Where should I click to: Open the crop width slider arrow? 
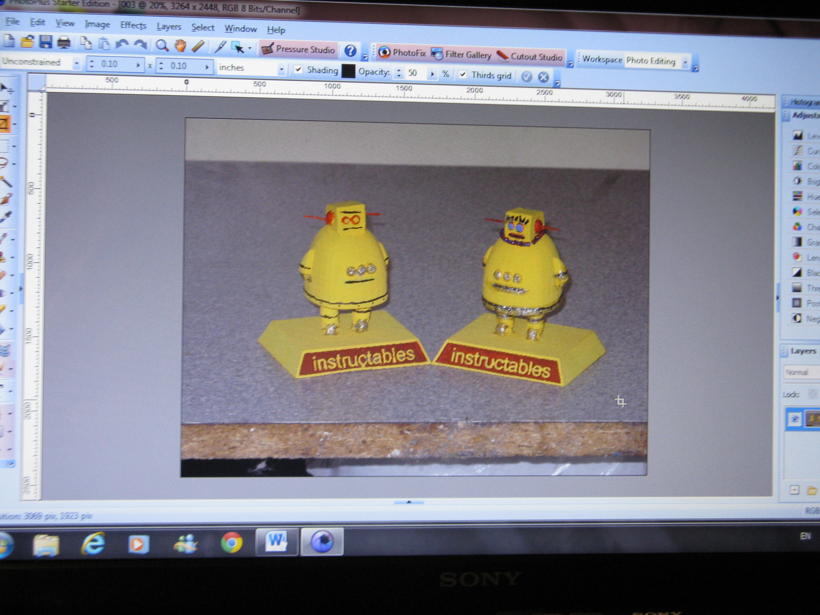pyautogui.click(x=138, y=65)
